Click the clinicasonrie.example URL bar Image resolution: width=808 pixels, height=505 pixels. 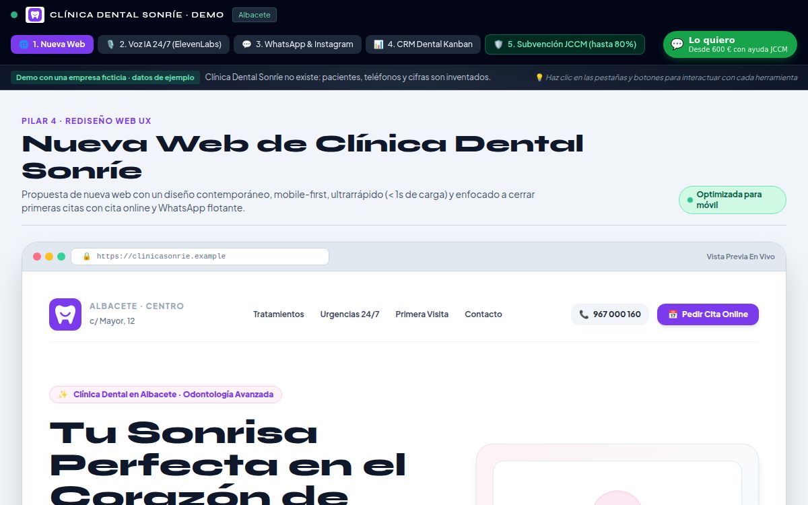click(200, 257)
